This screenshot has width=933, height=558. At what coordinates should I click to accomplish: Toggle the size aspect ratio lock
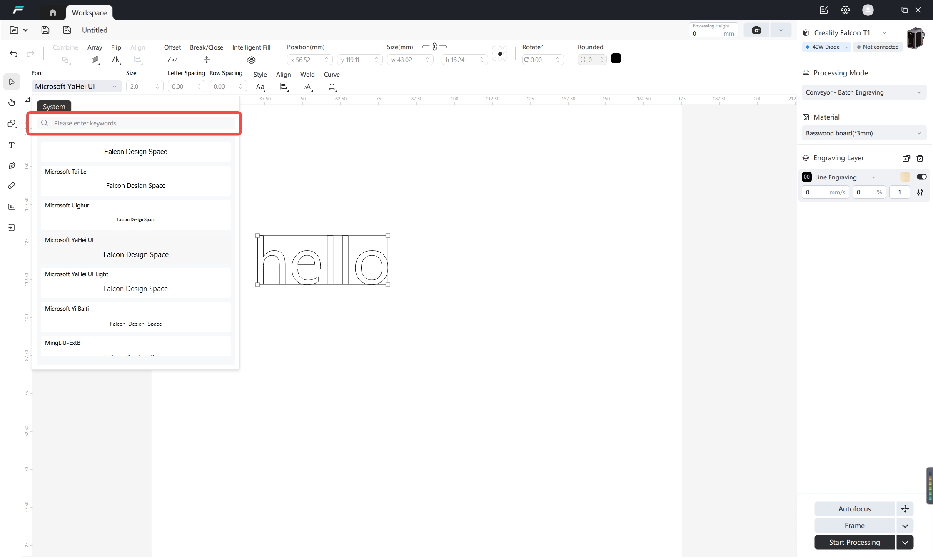[434, 47]
